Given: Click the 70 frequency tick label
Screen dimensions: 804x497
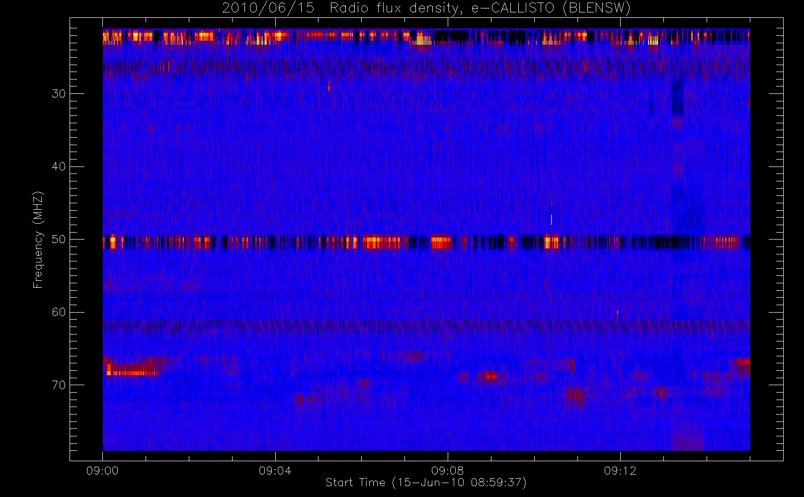Looking at the screenshot, I should tap(59, 385).
